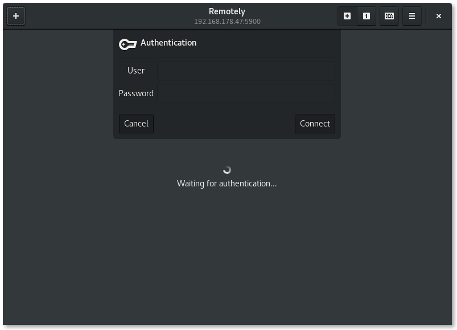The width and height of the screenshot is (457, 330).
Task: Click the new connection plus button
Action: 16,16
